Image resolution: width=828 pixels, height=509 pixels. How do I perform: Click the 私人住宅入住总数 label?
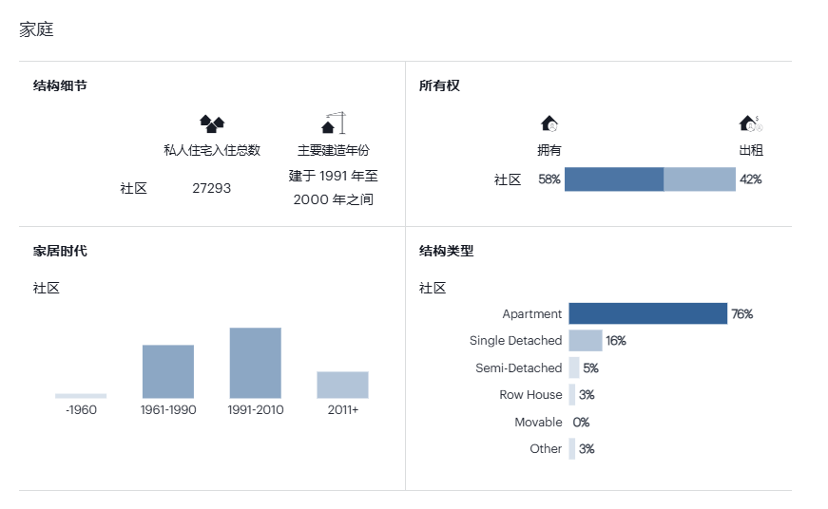tap(212, 150)
